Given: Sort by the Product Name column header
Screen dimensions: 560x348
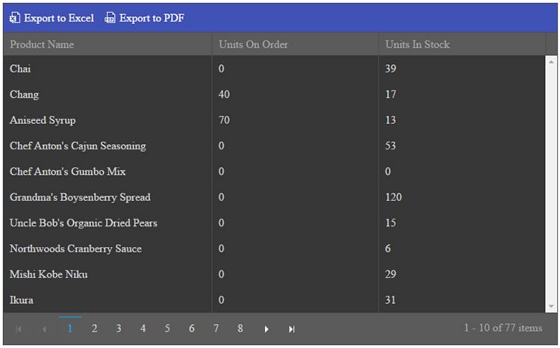Looking at the screenshot, I should click(42, 45).
